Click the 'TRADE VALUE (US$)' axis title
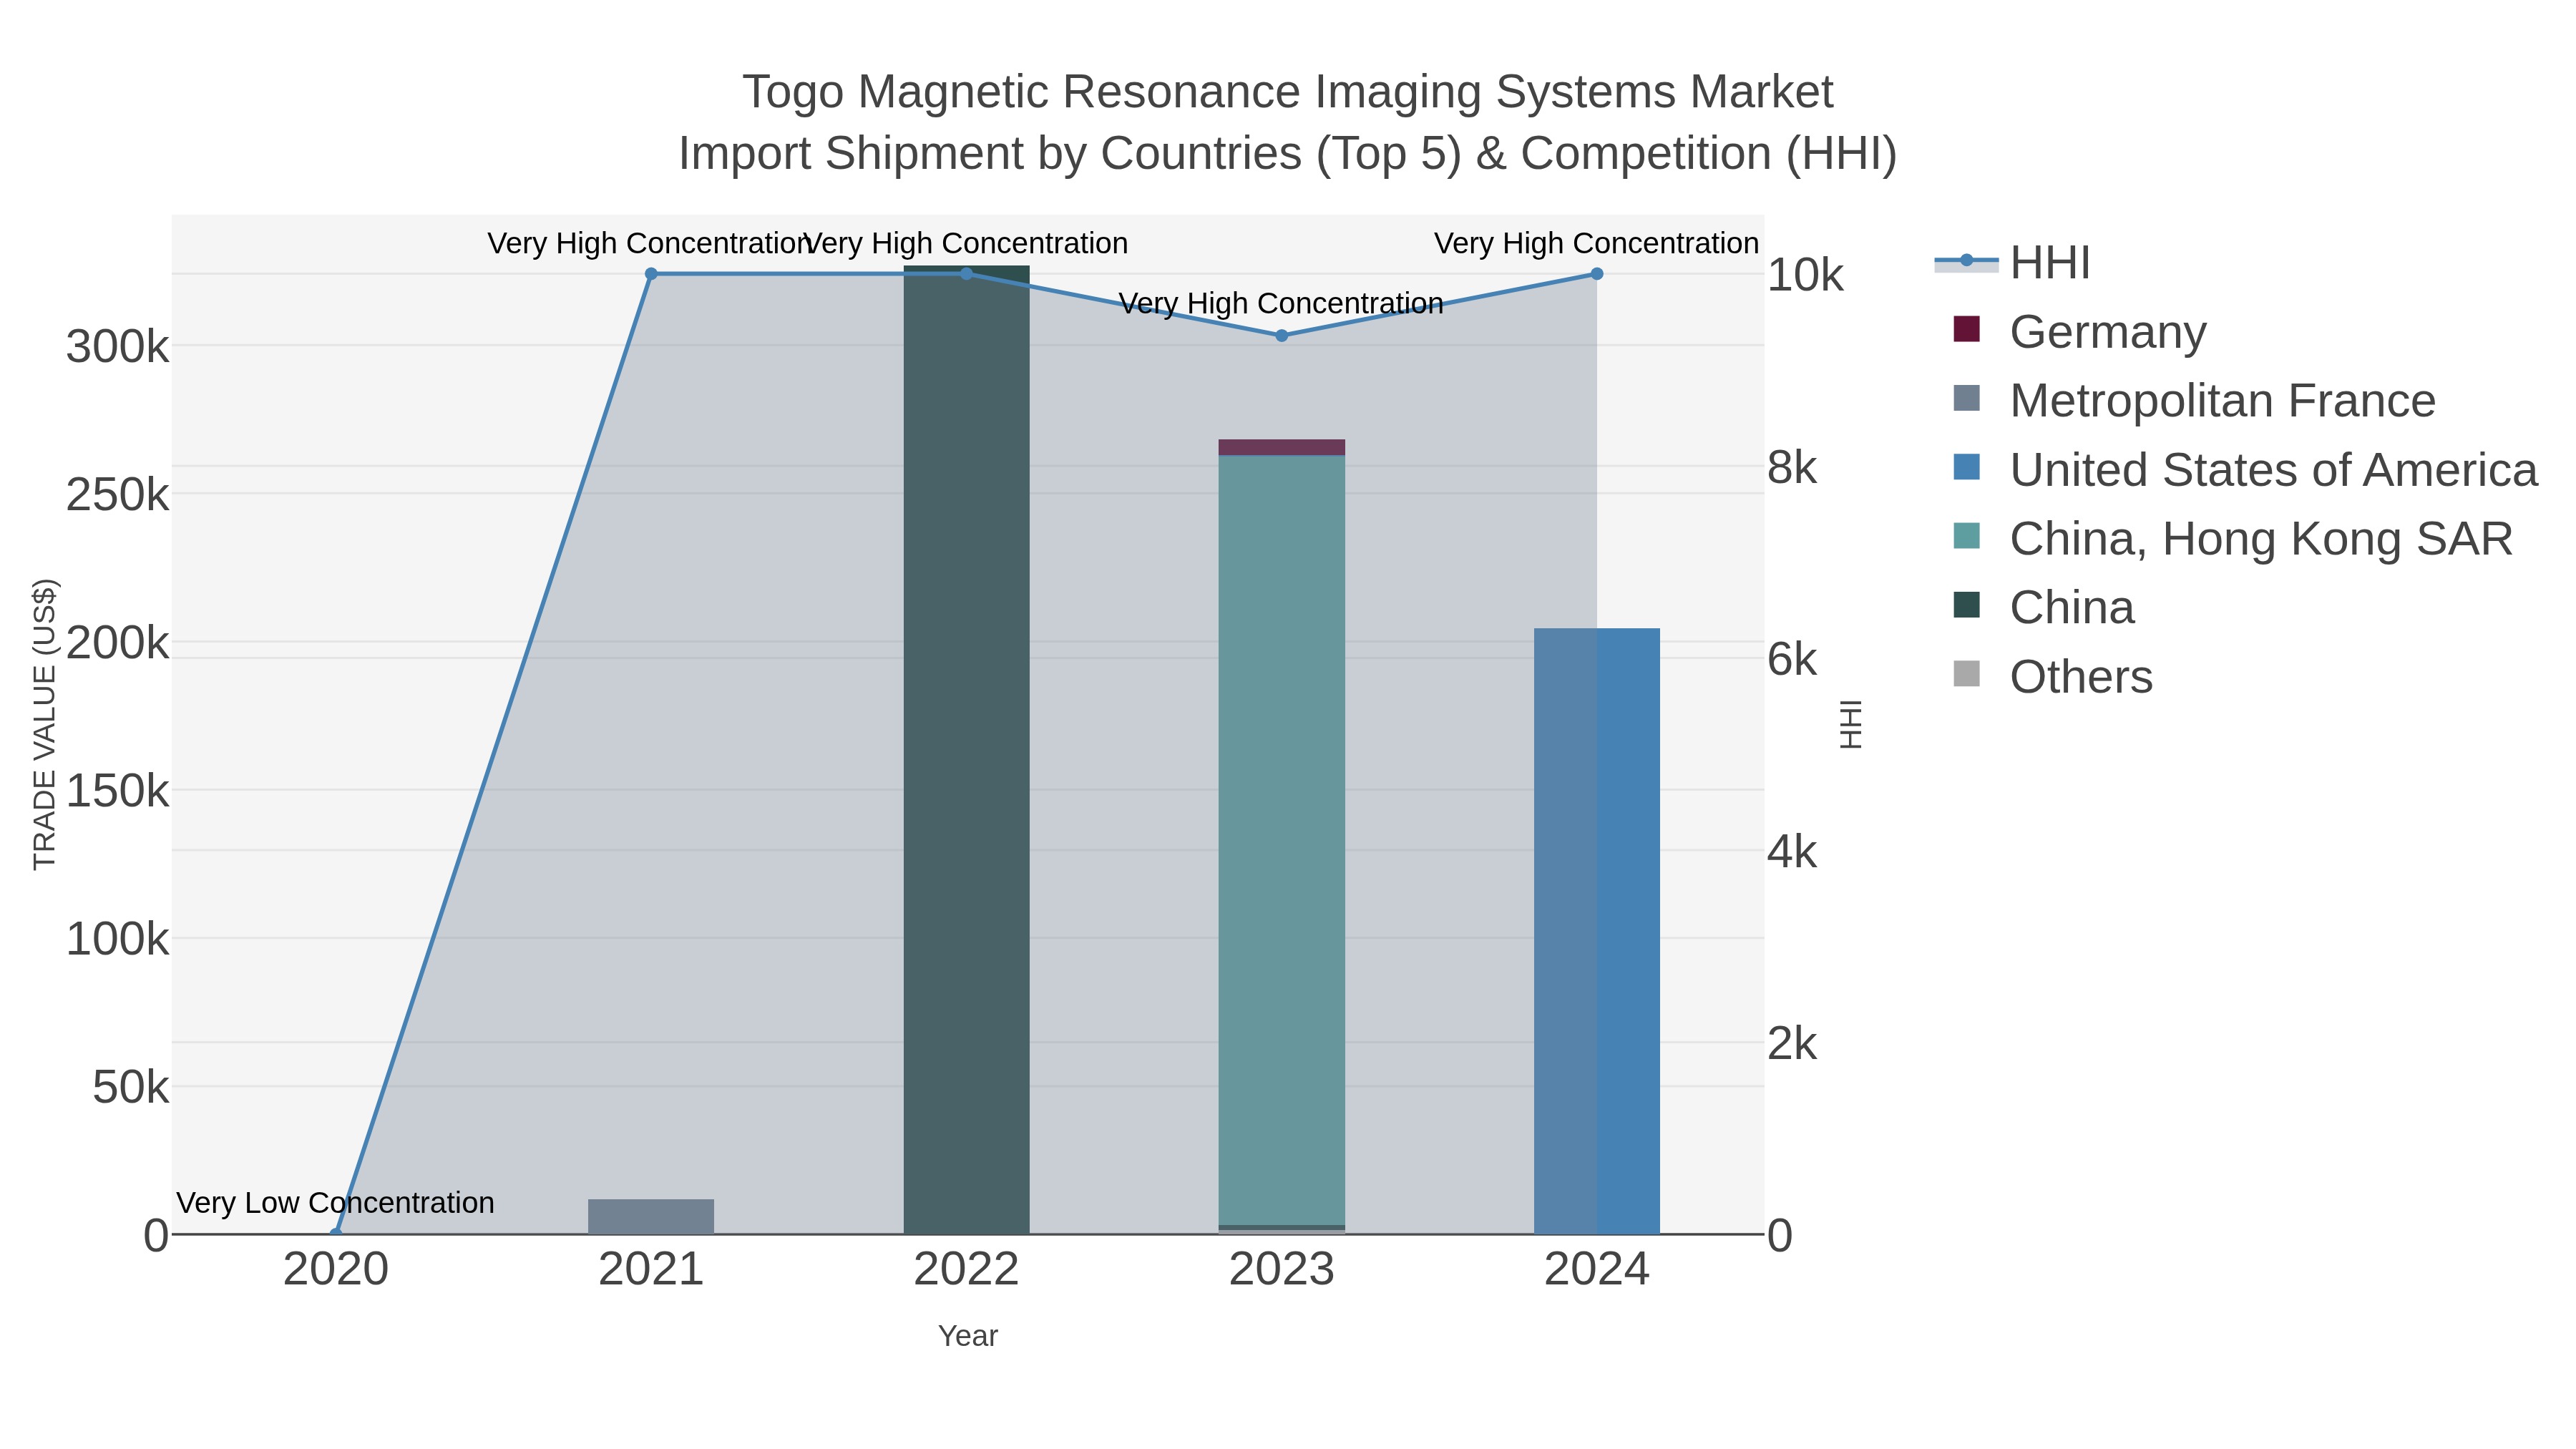2576x1449 pixels. pos(45,724)
